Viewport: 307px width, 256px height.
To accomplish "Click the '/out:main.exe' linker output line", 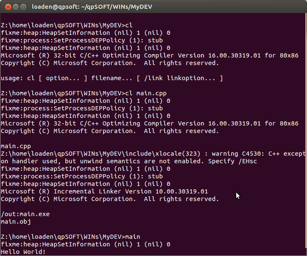I will click(25, 214).
